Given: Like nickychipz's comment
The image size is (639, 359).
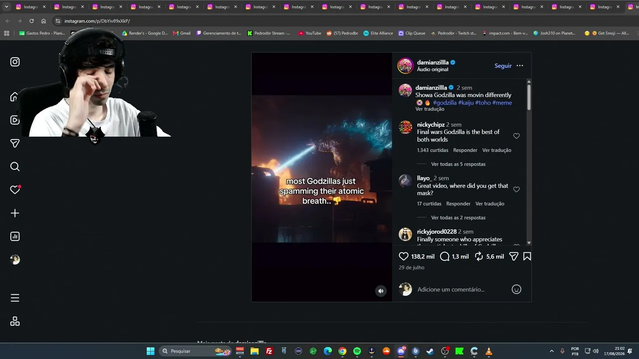Looking at the screenshot, I should (517, 136).
